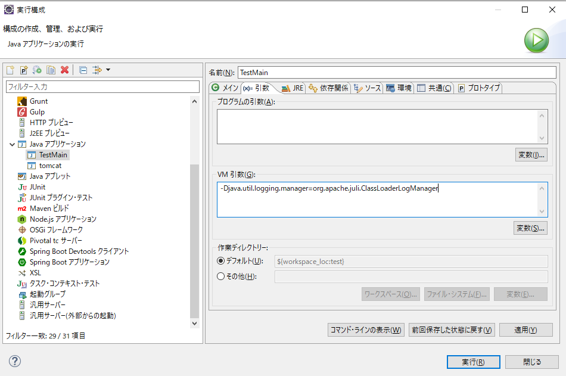Select the その他 working directory radio
The image size is (566, 376).
[220, 276]
